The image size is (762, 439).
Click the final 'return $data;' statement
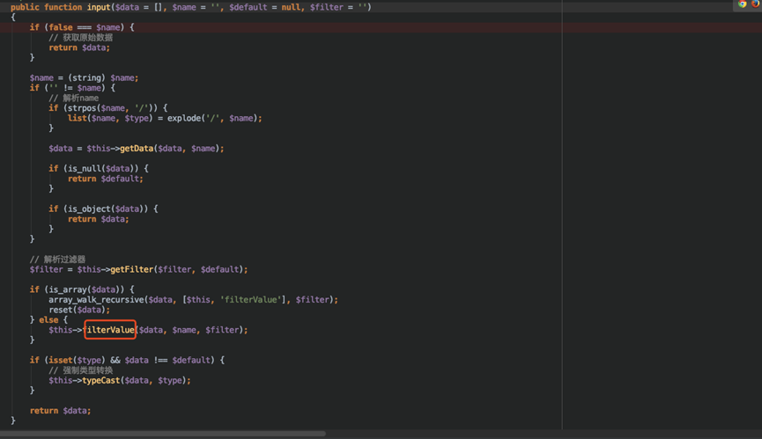(x=60, y=411)
